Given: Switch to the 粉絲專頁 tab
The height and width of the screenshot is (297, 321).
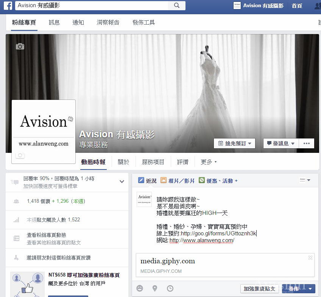Looking at the screenshot, I should 24,22.
